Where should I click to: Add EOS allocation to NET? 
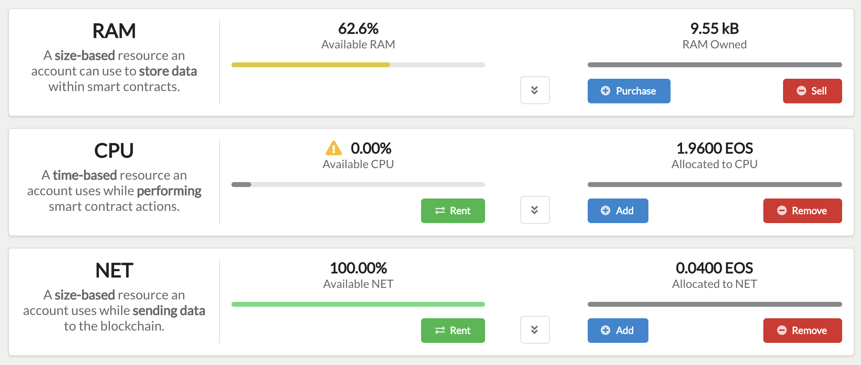click(x=618, y=330)
